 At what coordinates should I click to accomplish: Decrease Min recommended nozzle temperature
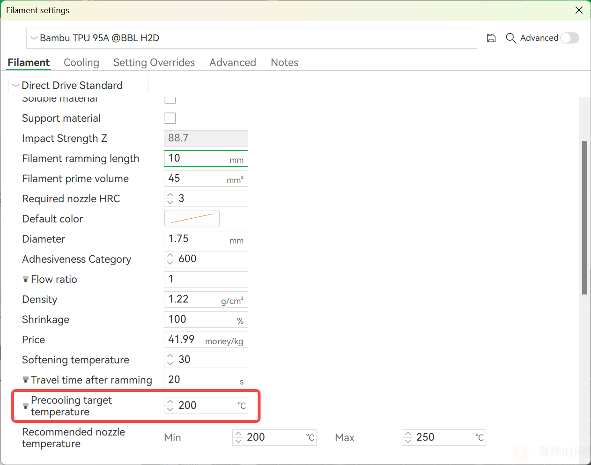pyautogui.click(x=238, y=441)
